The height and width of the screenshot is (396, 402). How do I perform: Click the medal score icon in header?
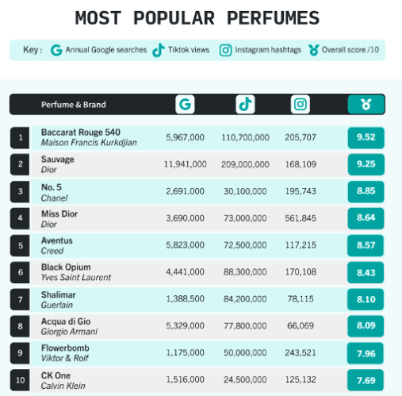(366, 105)
